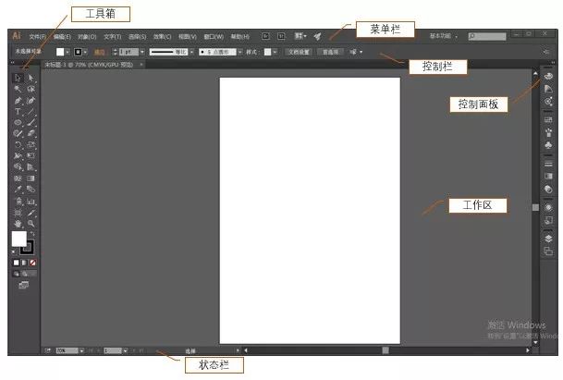Screen dimensions: 563x380
Task: Activate the Type tool
Action: point(18,111)
